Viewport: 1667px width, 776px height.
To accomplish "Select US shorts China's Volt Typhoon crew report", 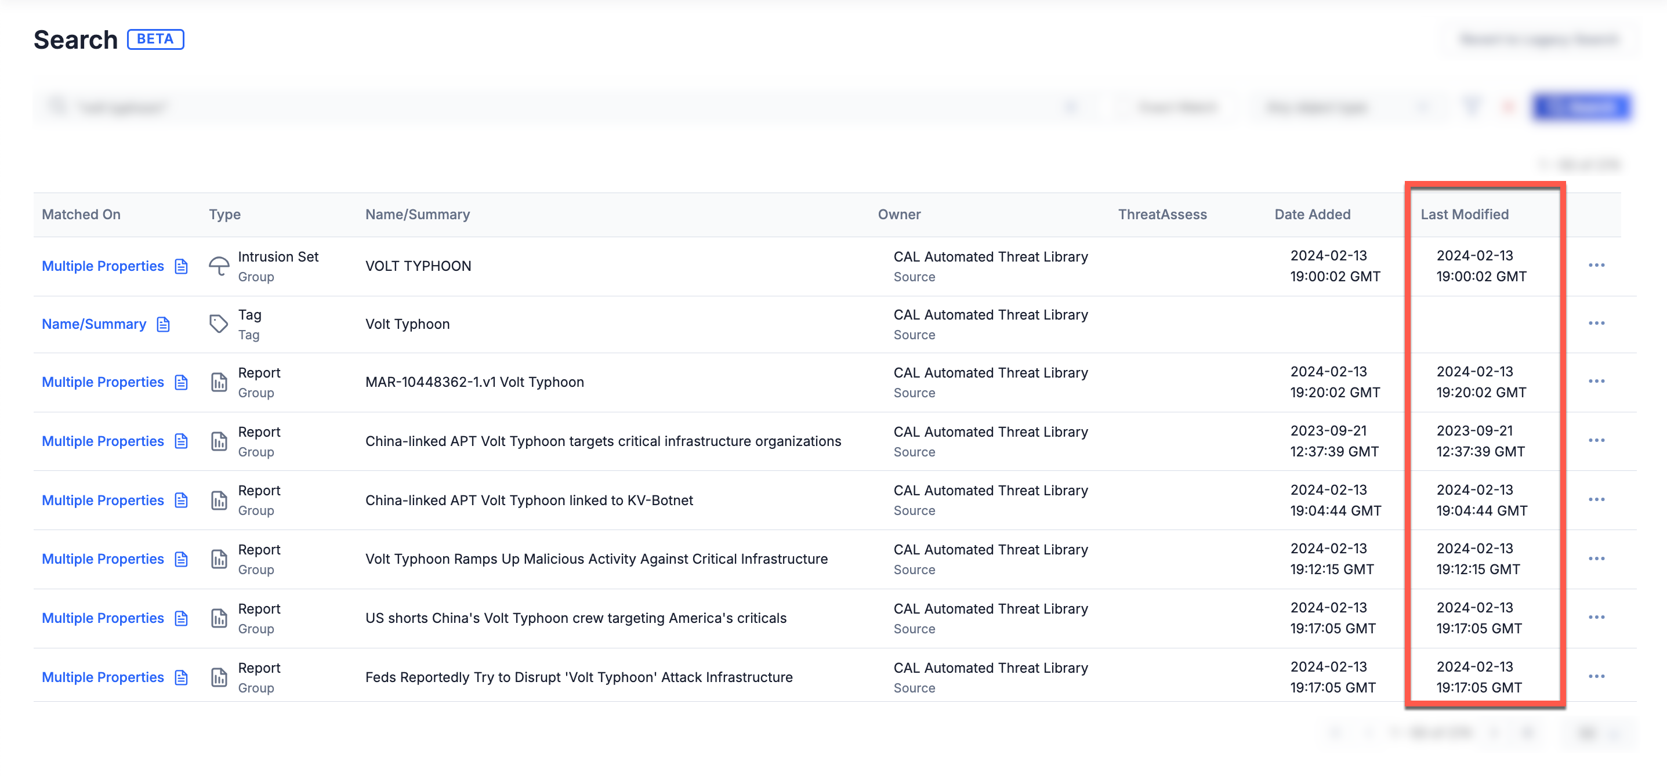I will point(575,618).
